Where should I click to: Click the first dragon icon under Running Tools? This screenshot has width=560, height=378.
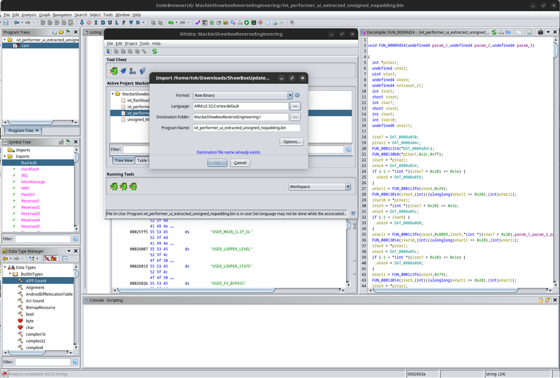click(114, 186)
